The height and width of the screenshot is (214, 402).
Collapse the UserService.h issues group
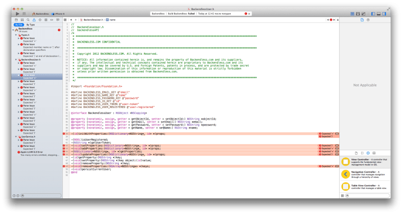click(x=16, y=137)
